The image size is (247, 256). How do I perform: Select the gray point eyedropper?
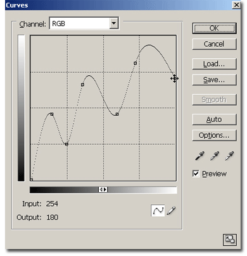pos(215,155)
